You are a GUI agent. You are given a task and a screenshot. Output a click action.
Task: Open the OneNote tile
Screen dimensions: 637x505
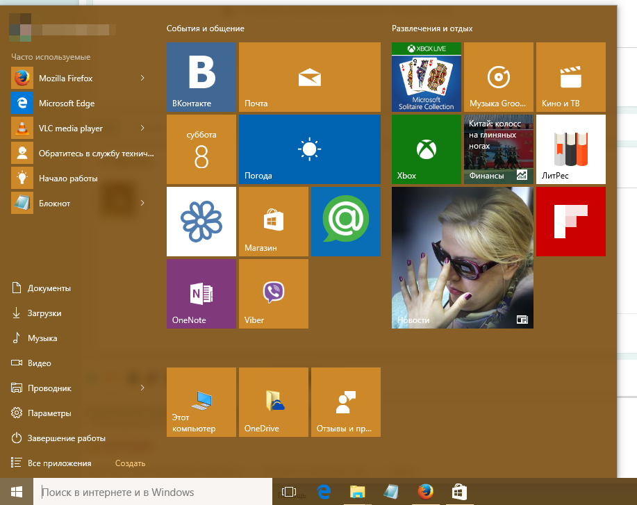pyautogui.click(x=201, y=293)
